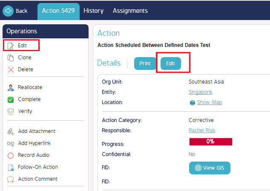
Task: Choose Add Hyperlink operation
Action: pyautogui.click(x=34, y=143)
